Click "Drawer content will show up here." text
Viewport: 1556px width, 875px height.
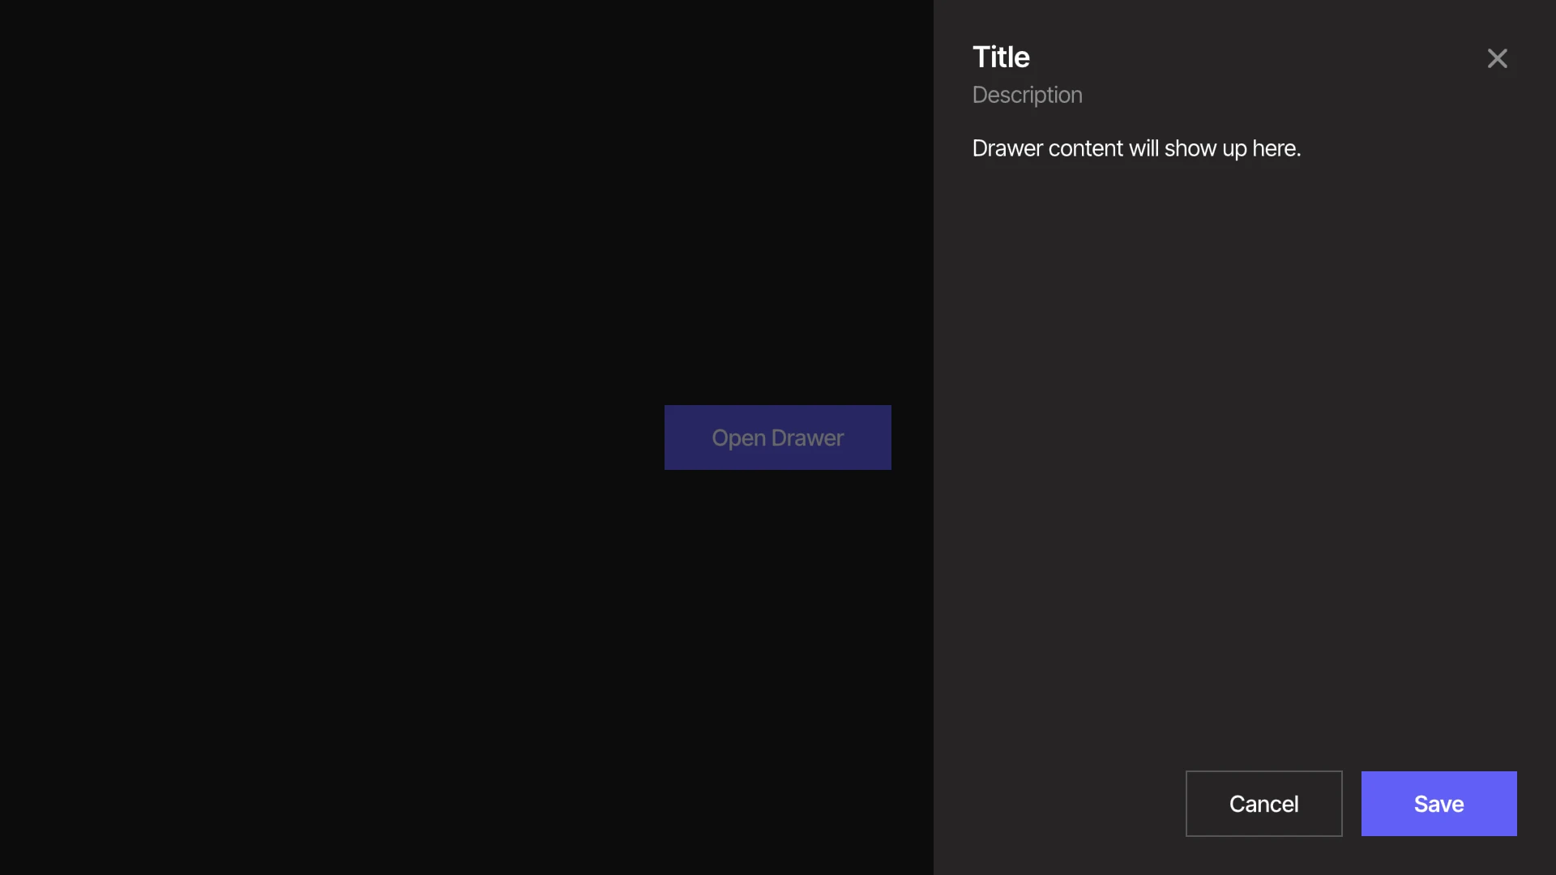pyautogui.click(x=1136, y=148)
